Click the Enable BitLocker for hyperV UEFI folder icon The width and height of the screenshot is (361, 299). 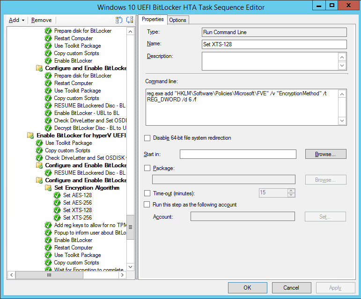(x=30, y=135)
